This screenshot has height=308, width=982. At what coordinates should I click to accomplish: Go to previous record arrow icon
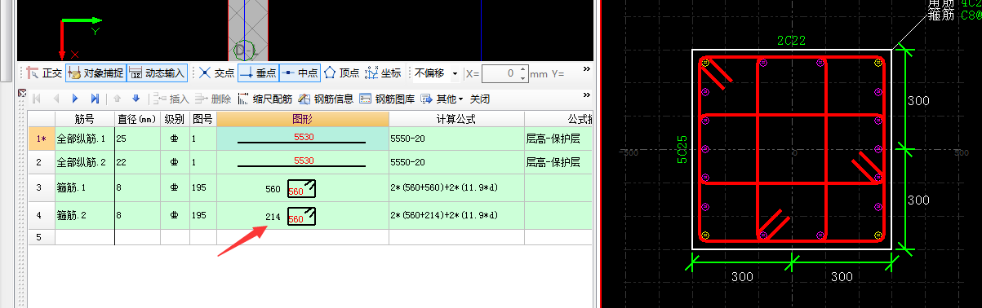tap(56, 99)
